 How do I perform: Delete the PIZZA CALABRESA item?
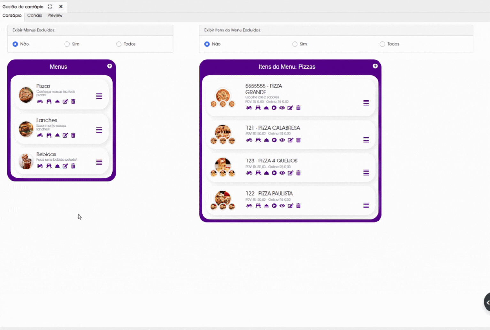298,140
